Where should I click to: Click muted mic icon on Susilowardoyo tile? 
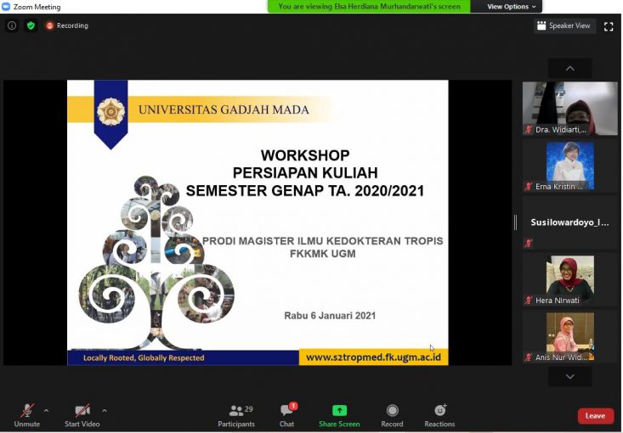tap(528, 243)
